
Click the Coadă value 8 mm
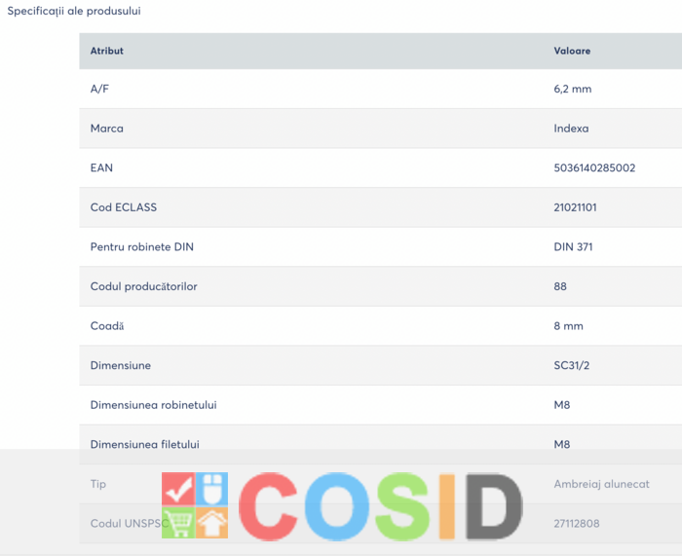click(568, 326)
